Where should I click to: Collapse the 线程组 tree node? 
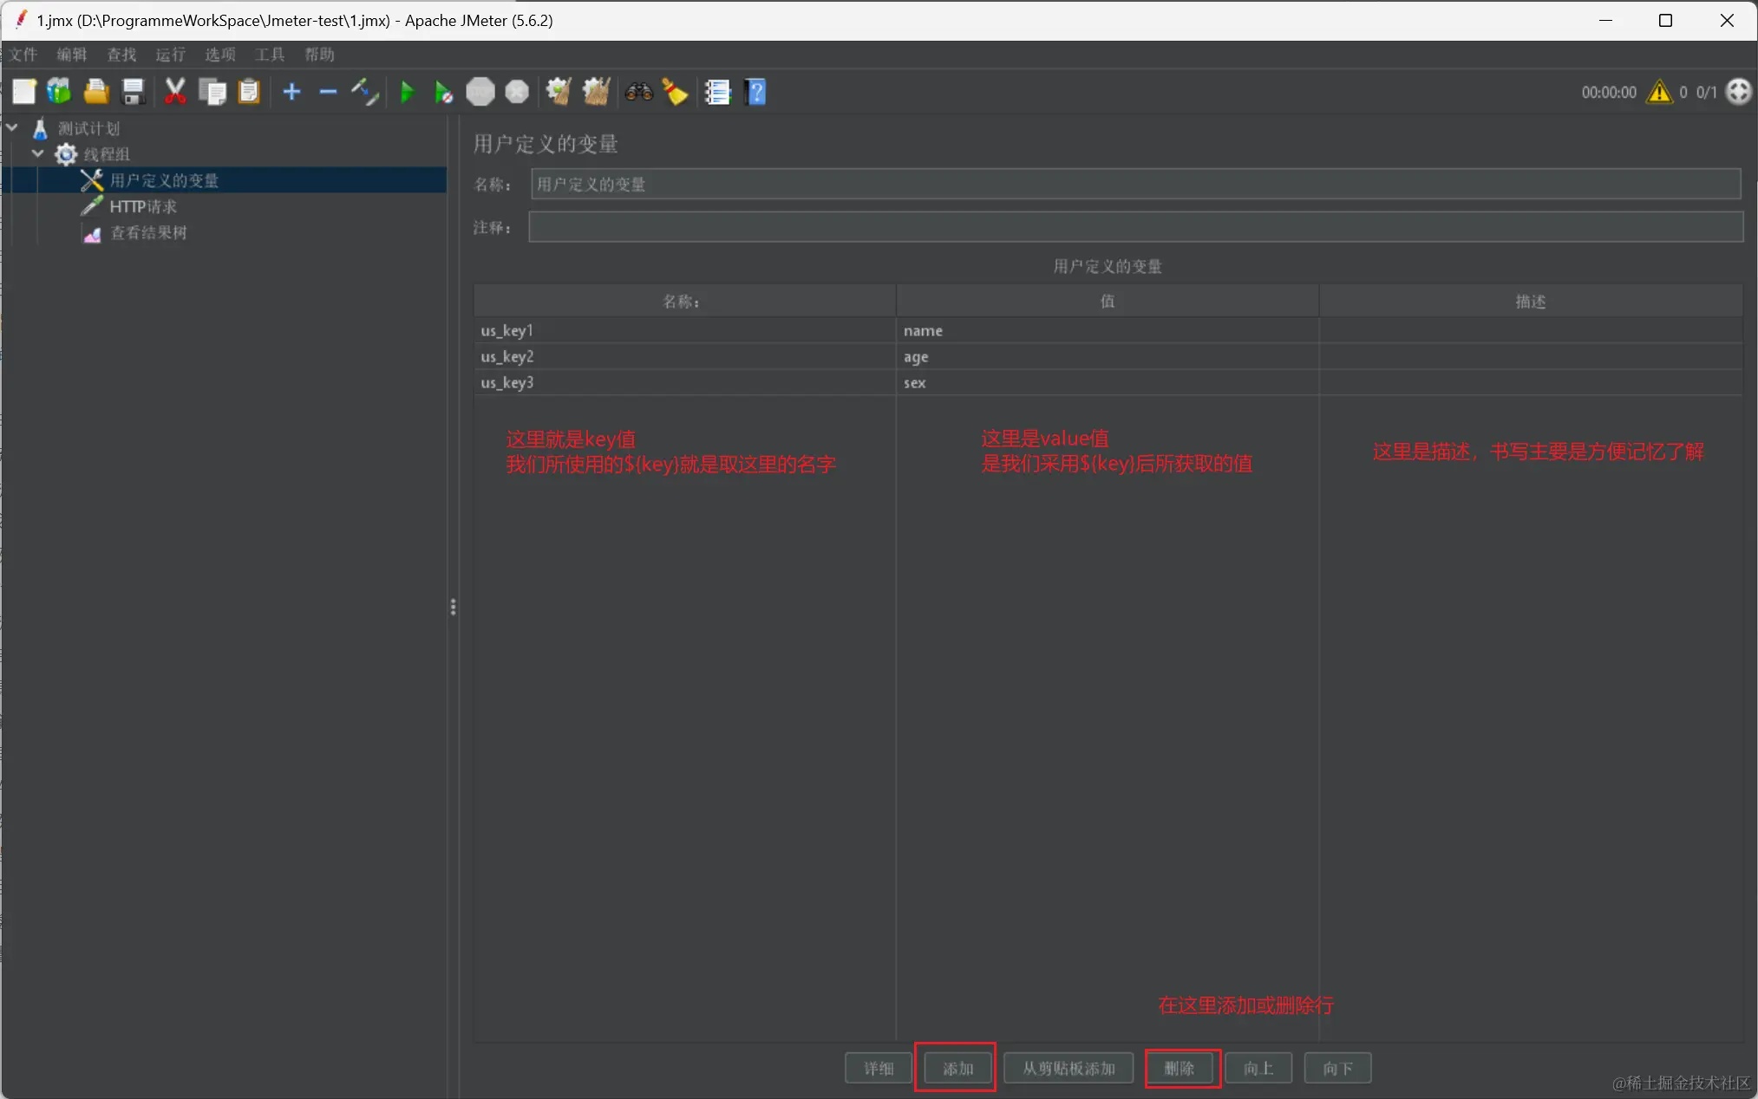click(38, 153)
